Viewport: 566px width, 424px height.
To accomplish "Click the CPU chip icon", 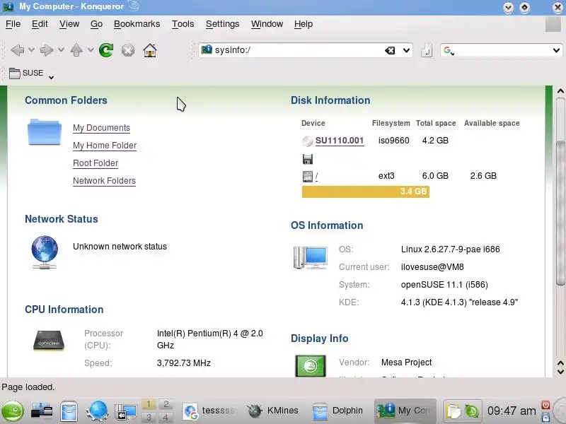I will pos(49,340).
